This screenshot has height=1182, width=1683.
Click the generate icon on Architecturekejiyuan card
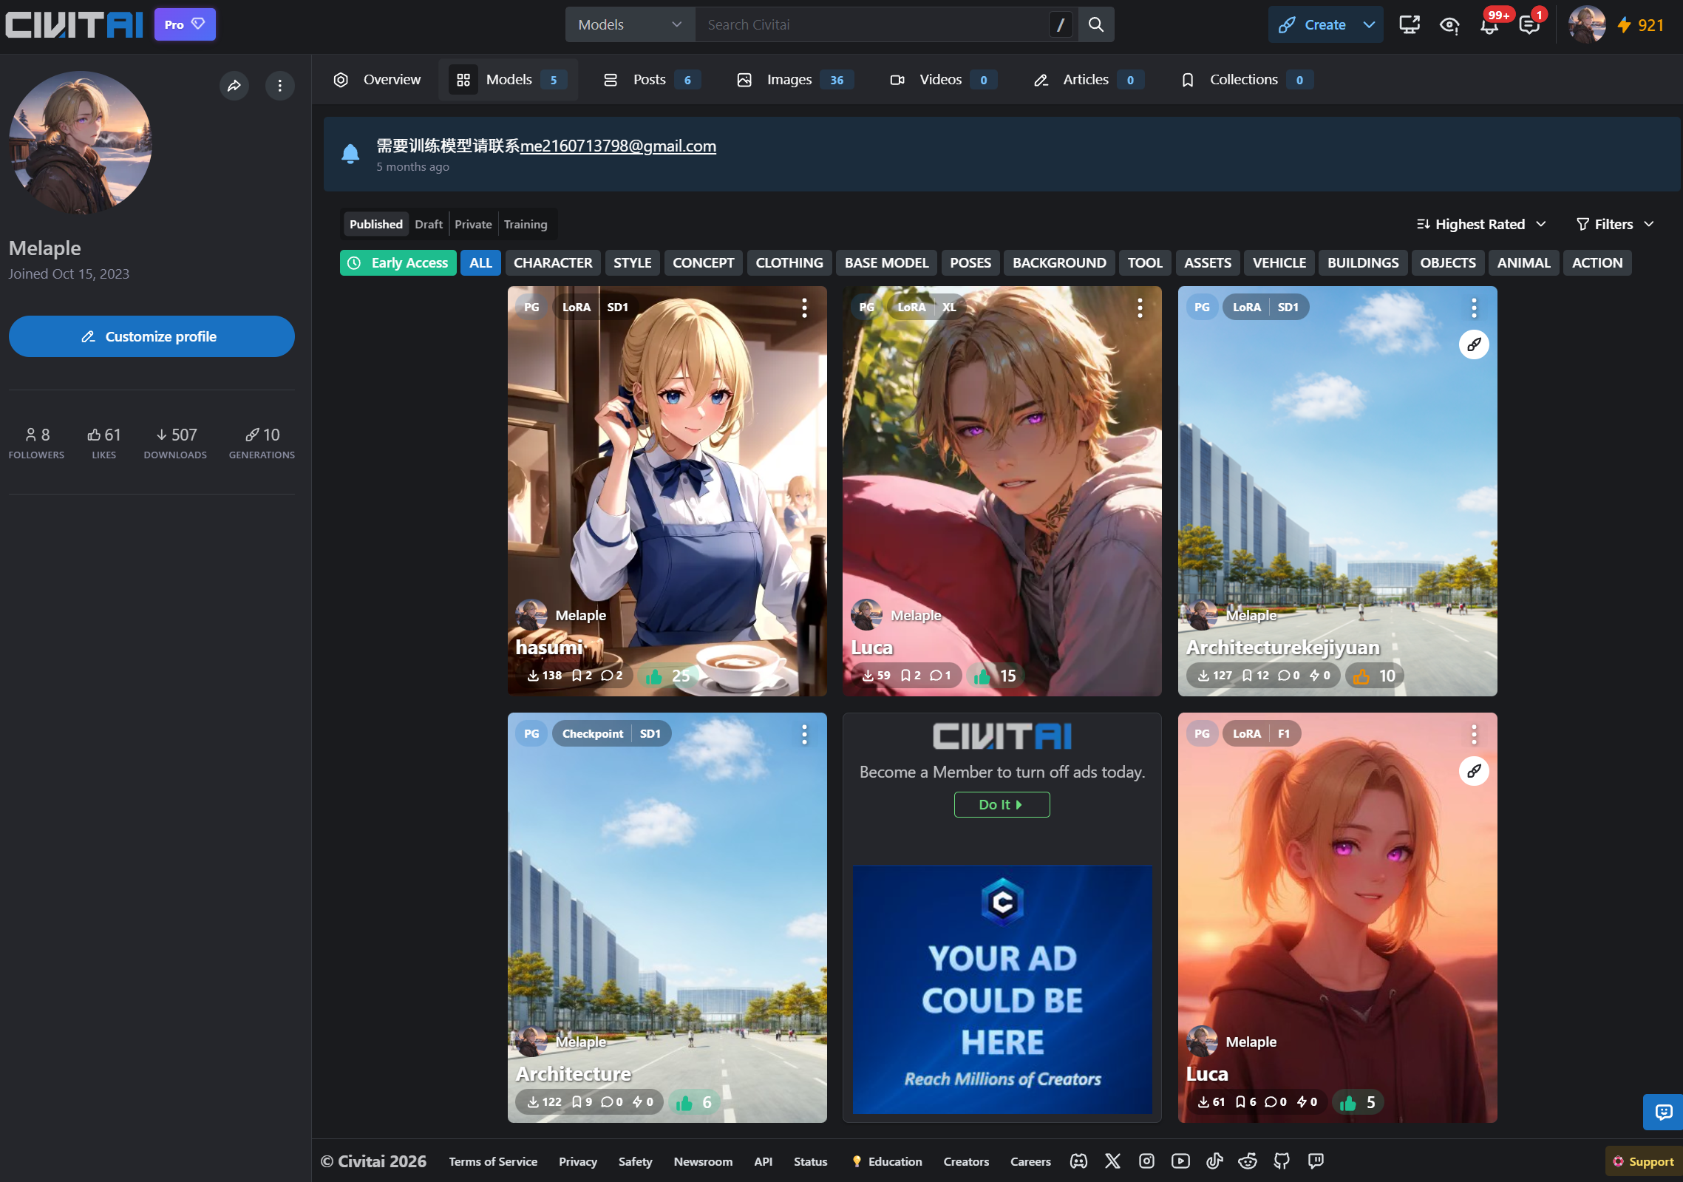pyautogui.click(x=1474, y=344)
